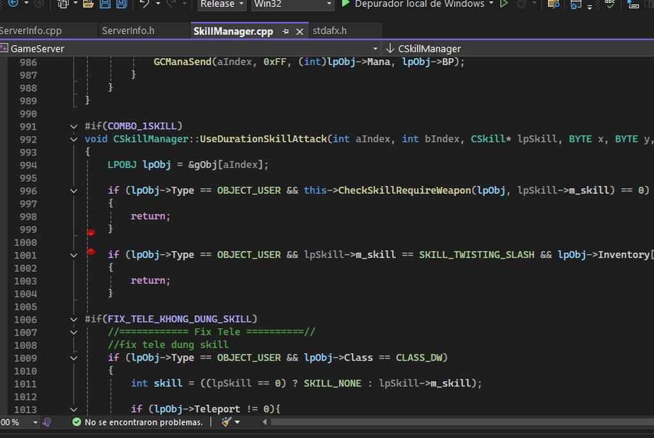Click the 'return;' statement on line 1003

point(151,280)
